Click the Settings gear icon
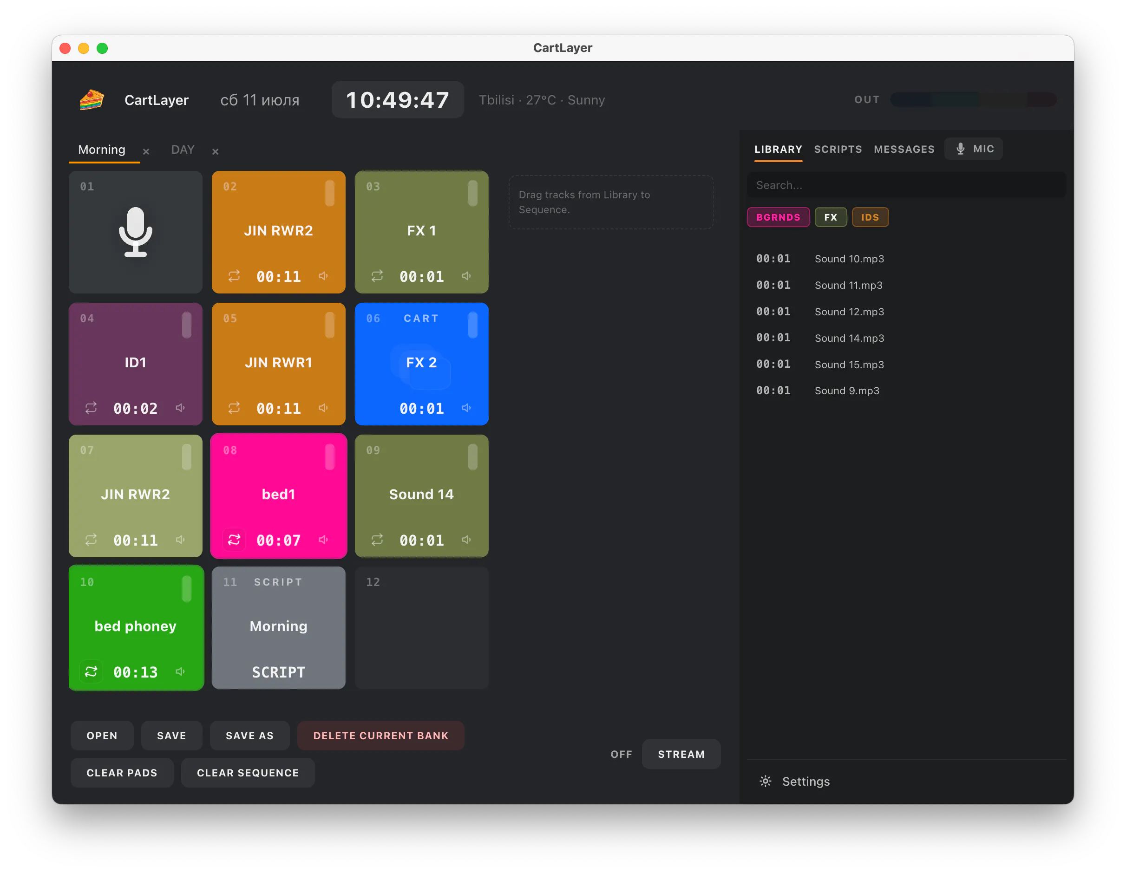 tap(766, 781)
